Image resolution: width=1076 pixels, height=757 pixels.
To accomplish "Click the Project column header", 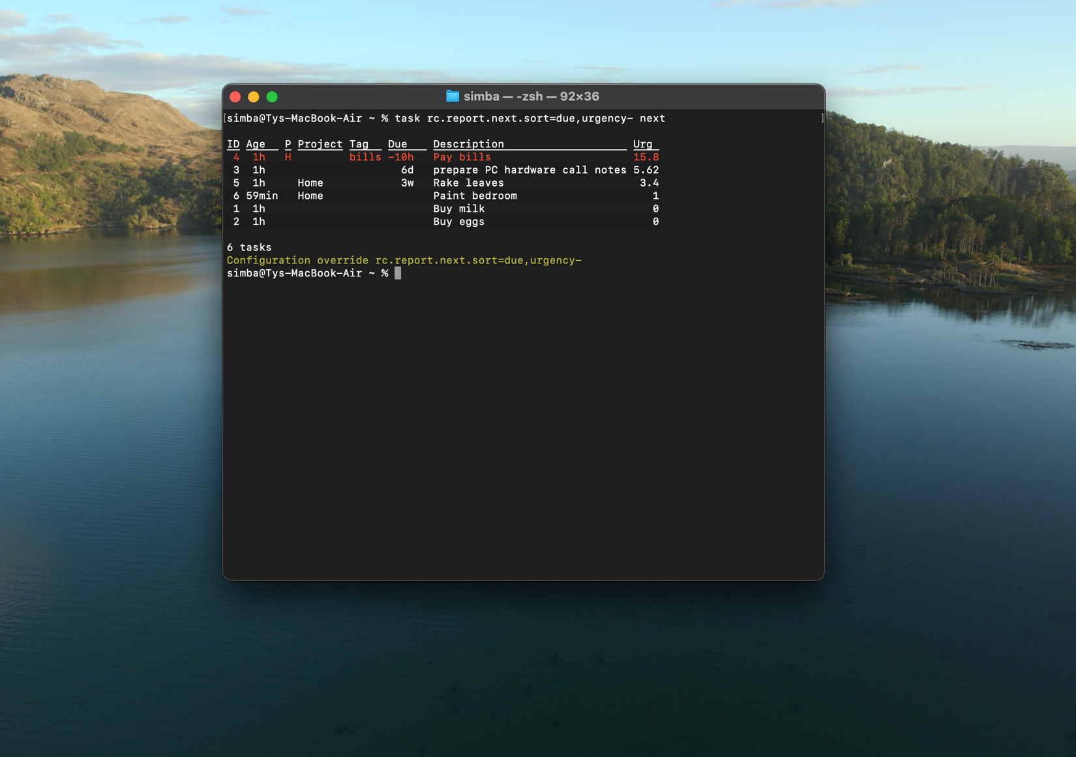I will (x=320, y=144).
